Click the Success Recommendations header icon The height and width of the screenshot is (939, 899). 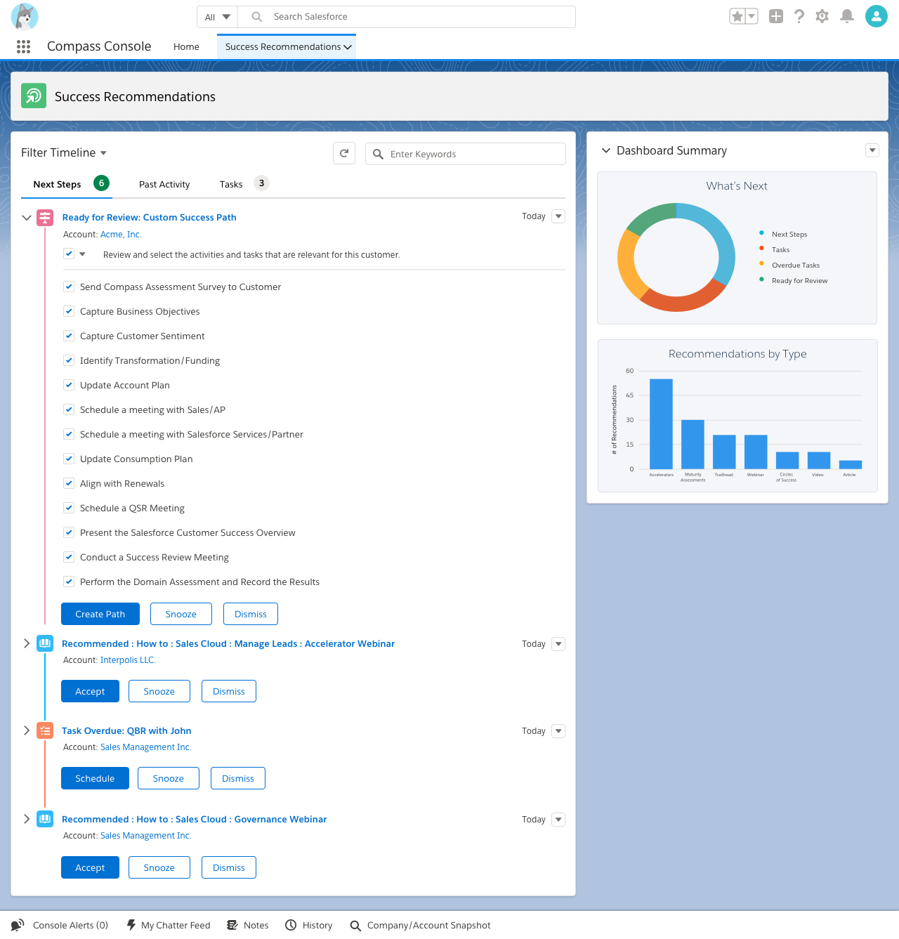[34, 96]
